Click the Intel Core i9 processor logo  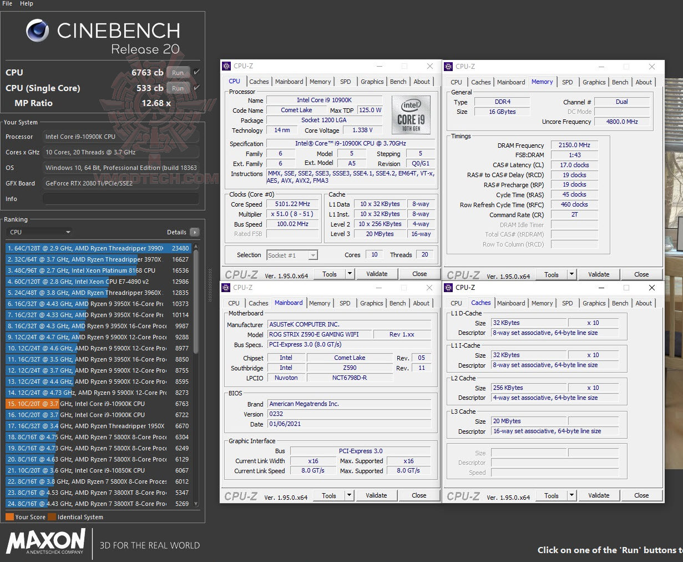411,114
